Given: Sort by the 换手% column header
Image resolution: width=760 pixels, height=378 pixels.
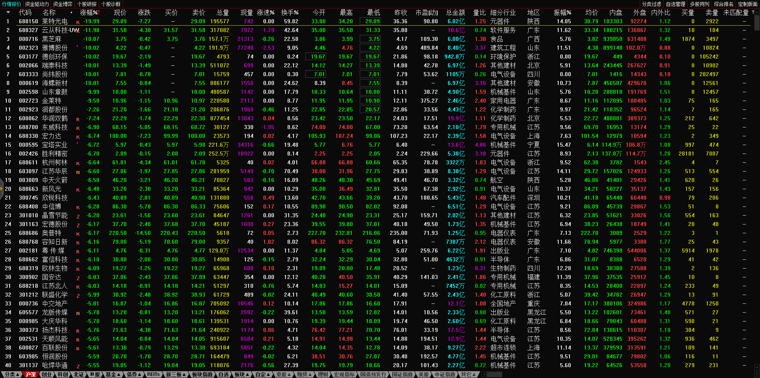Looking at the screenshot, I should pos(290,13).
